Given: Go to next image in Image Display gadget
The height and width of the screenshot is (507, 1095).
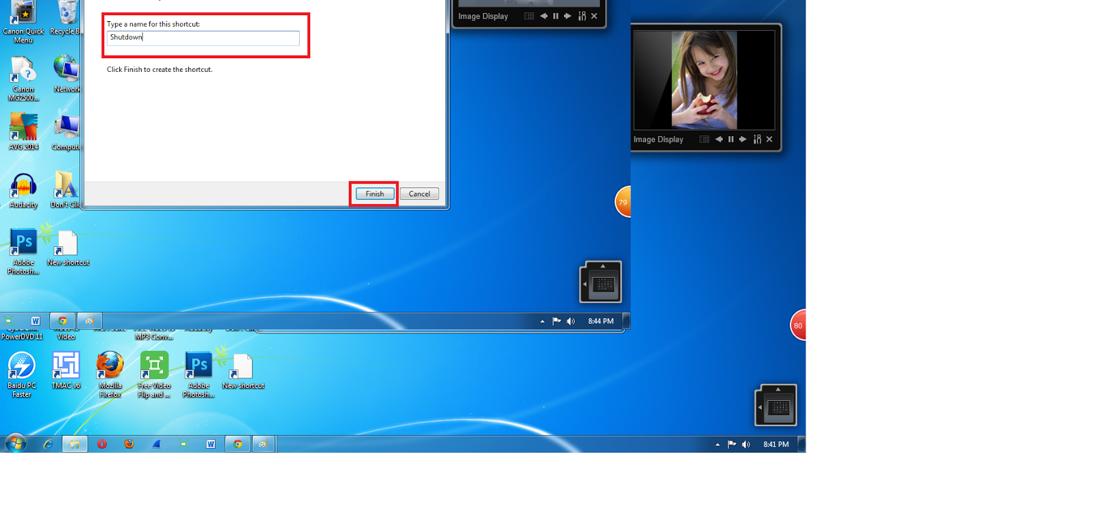Looking at the screenshot, I should [x=743, y=139].
